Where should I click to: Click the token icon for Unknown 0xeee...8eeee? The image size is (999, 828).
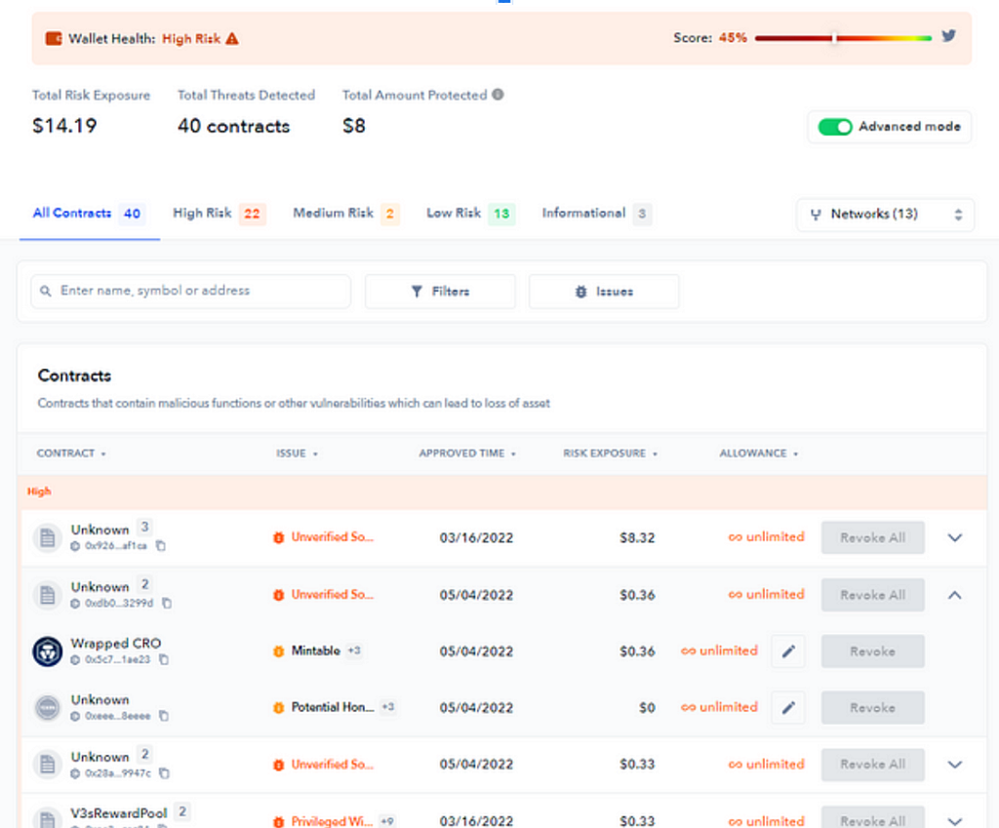[47, 708]
